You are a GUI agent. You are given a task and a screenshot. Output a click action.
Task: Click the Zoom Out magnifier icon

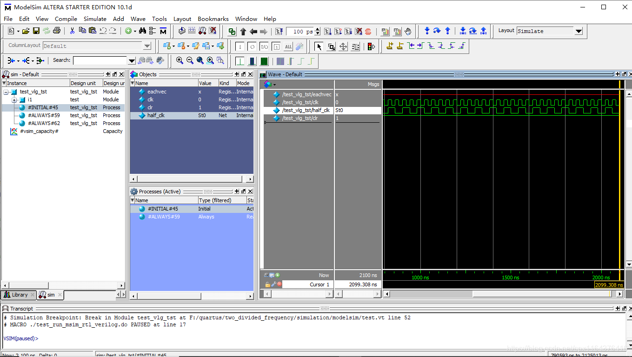pyautogui.click(x=190, y=60)
